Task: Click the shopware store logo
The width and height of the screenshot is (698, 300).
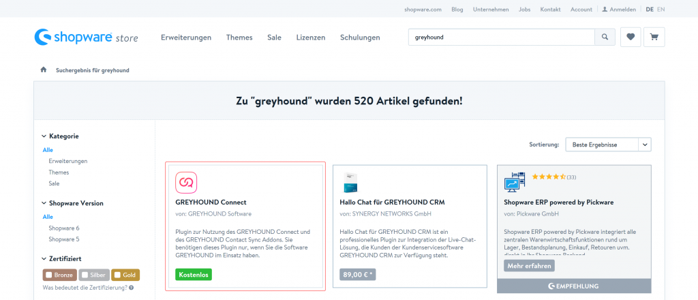Action: pos(86,37)
